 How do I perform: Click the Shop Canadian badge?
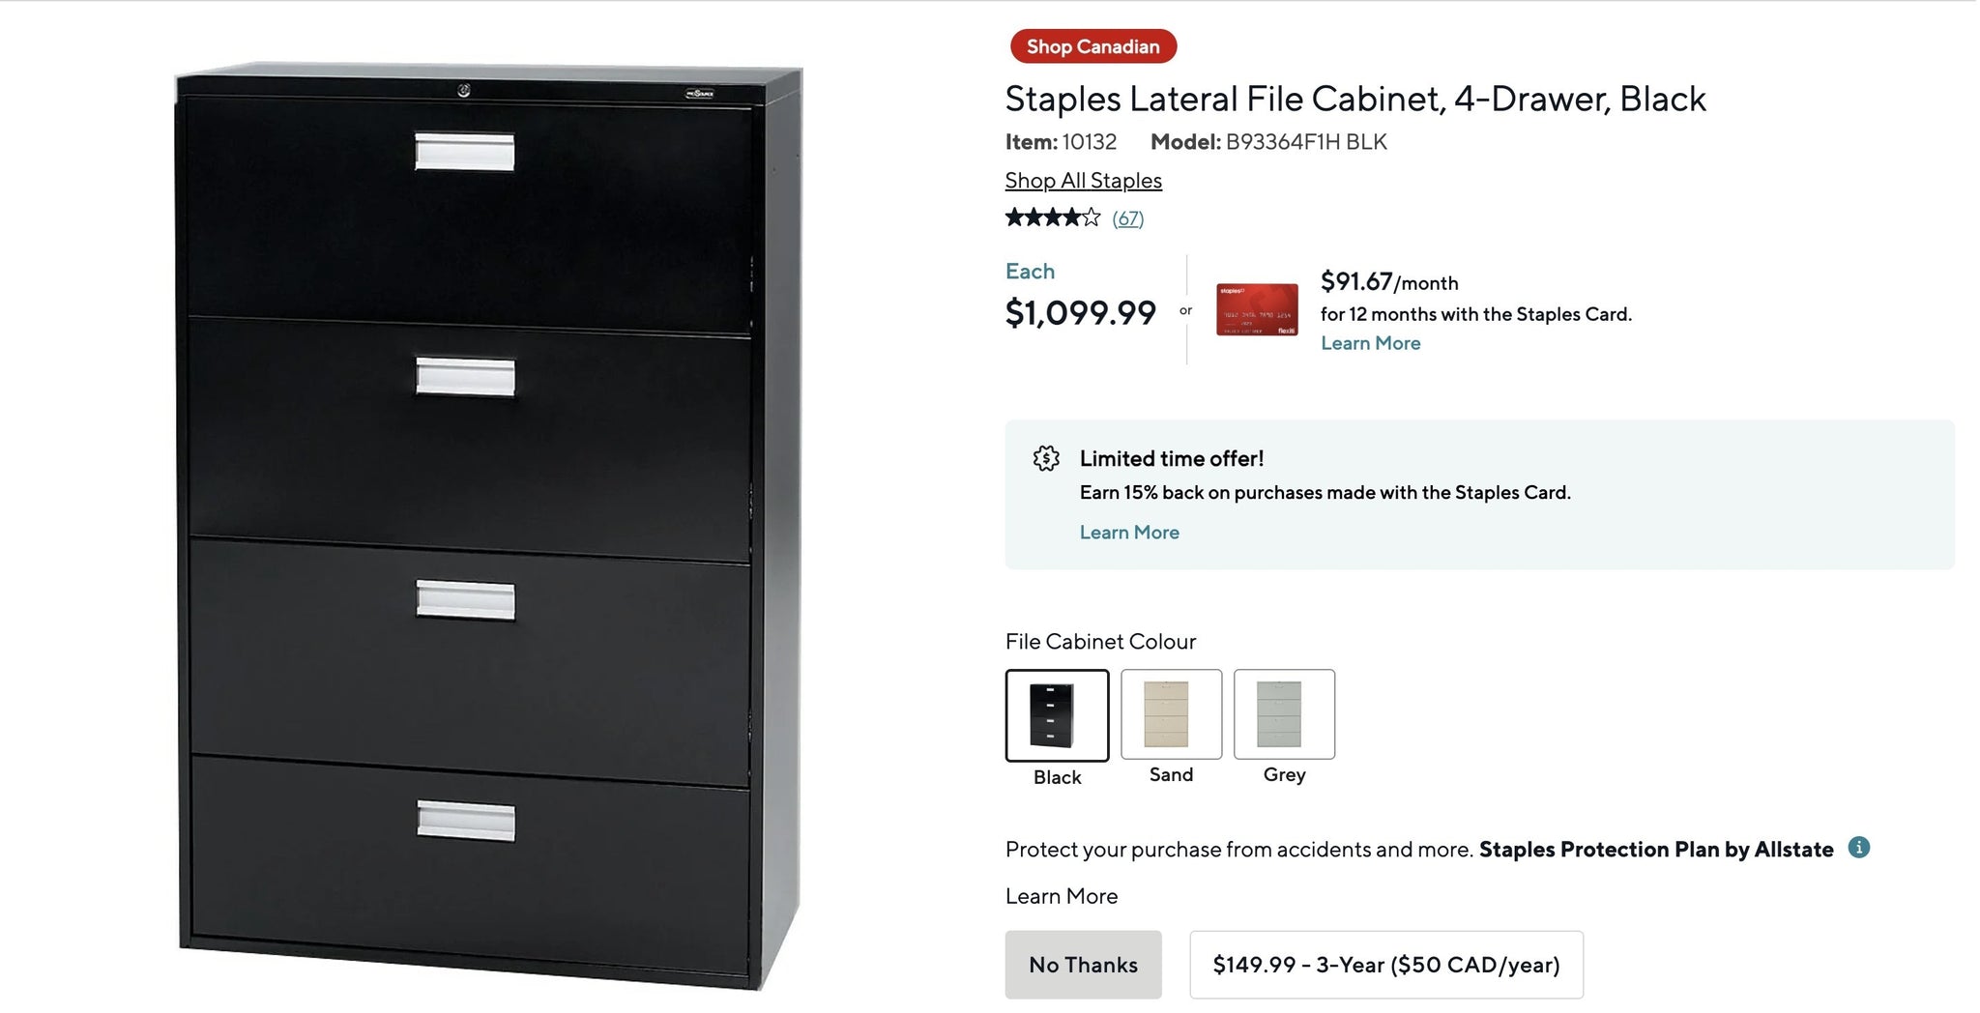(x=1092, y=46)
